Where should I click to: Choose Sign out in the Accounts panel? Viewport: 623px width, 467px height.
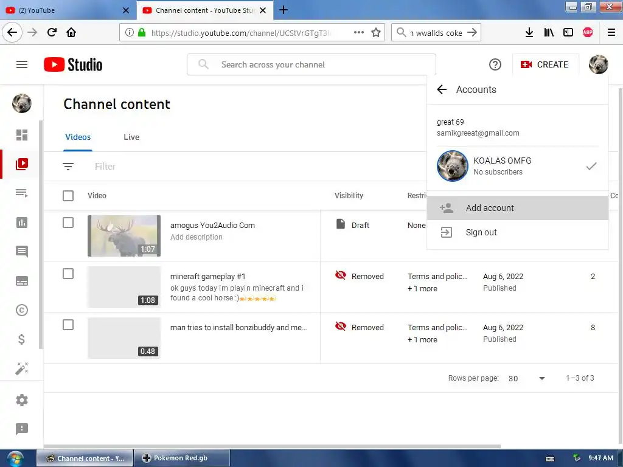[518, 232]
